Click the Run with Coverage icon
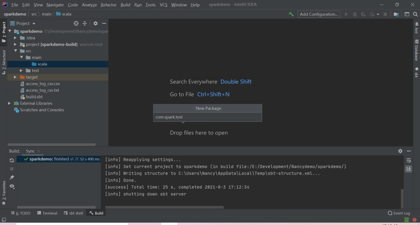The image size is (420, 225). 363,14
